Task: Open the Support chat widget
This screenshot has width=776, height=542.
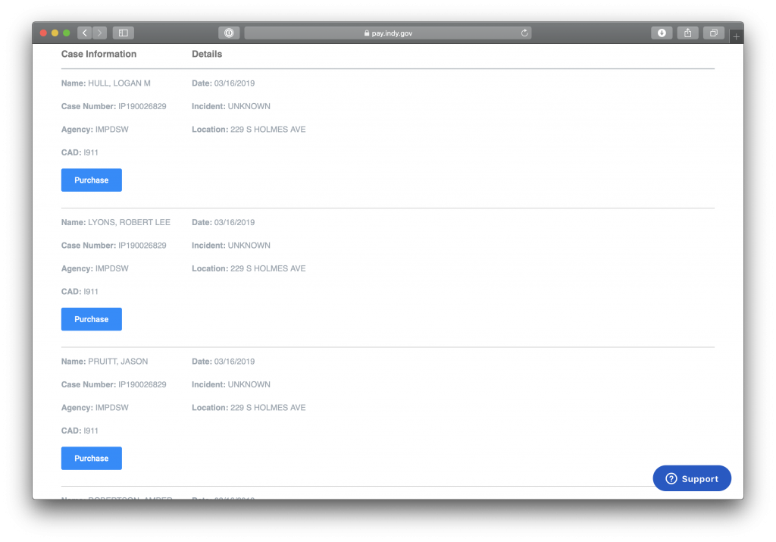Action: click(x=692, y=478)
